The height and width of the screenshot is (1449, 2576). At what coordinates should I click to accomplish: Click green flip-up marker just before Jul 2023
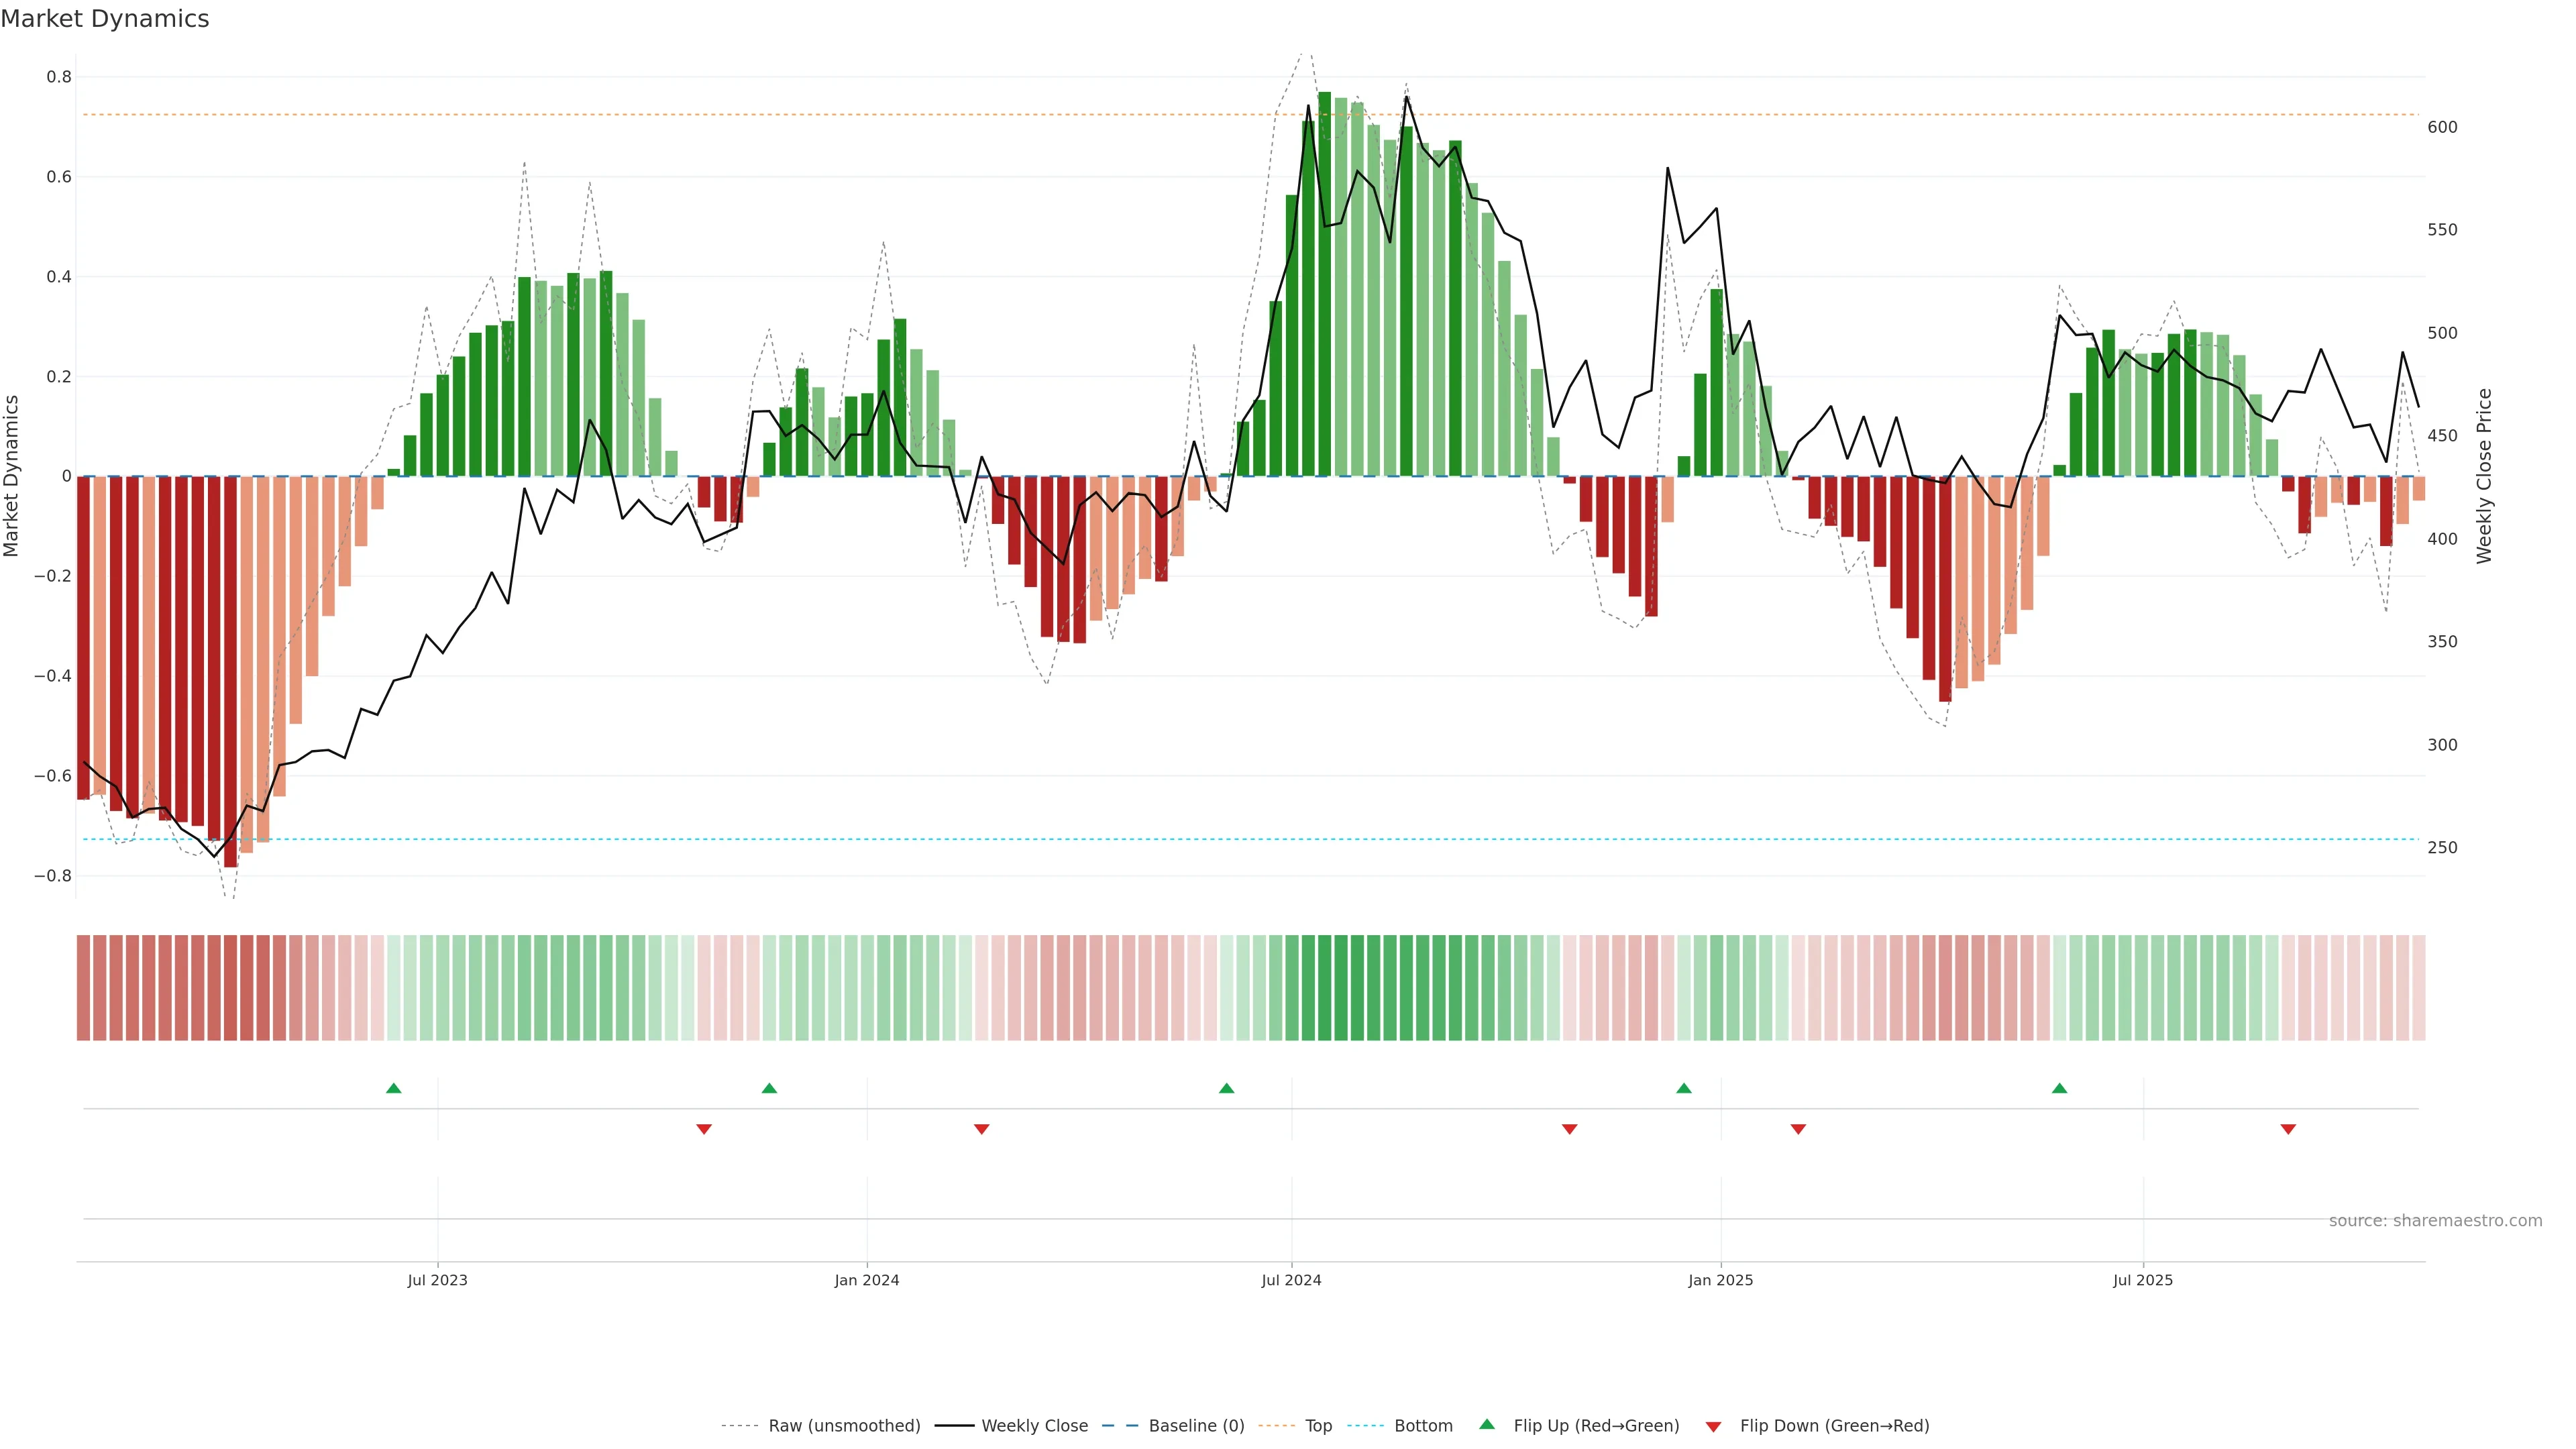[x=393, y=1088]
